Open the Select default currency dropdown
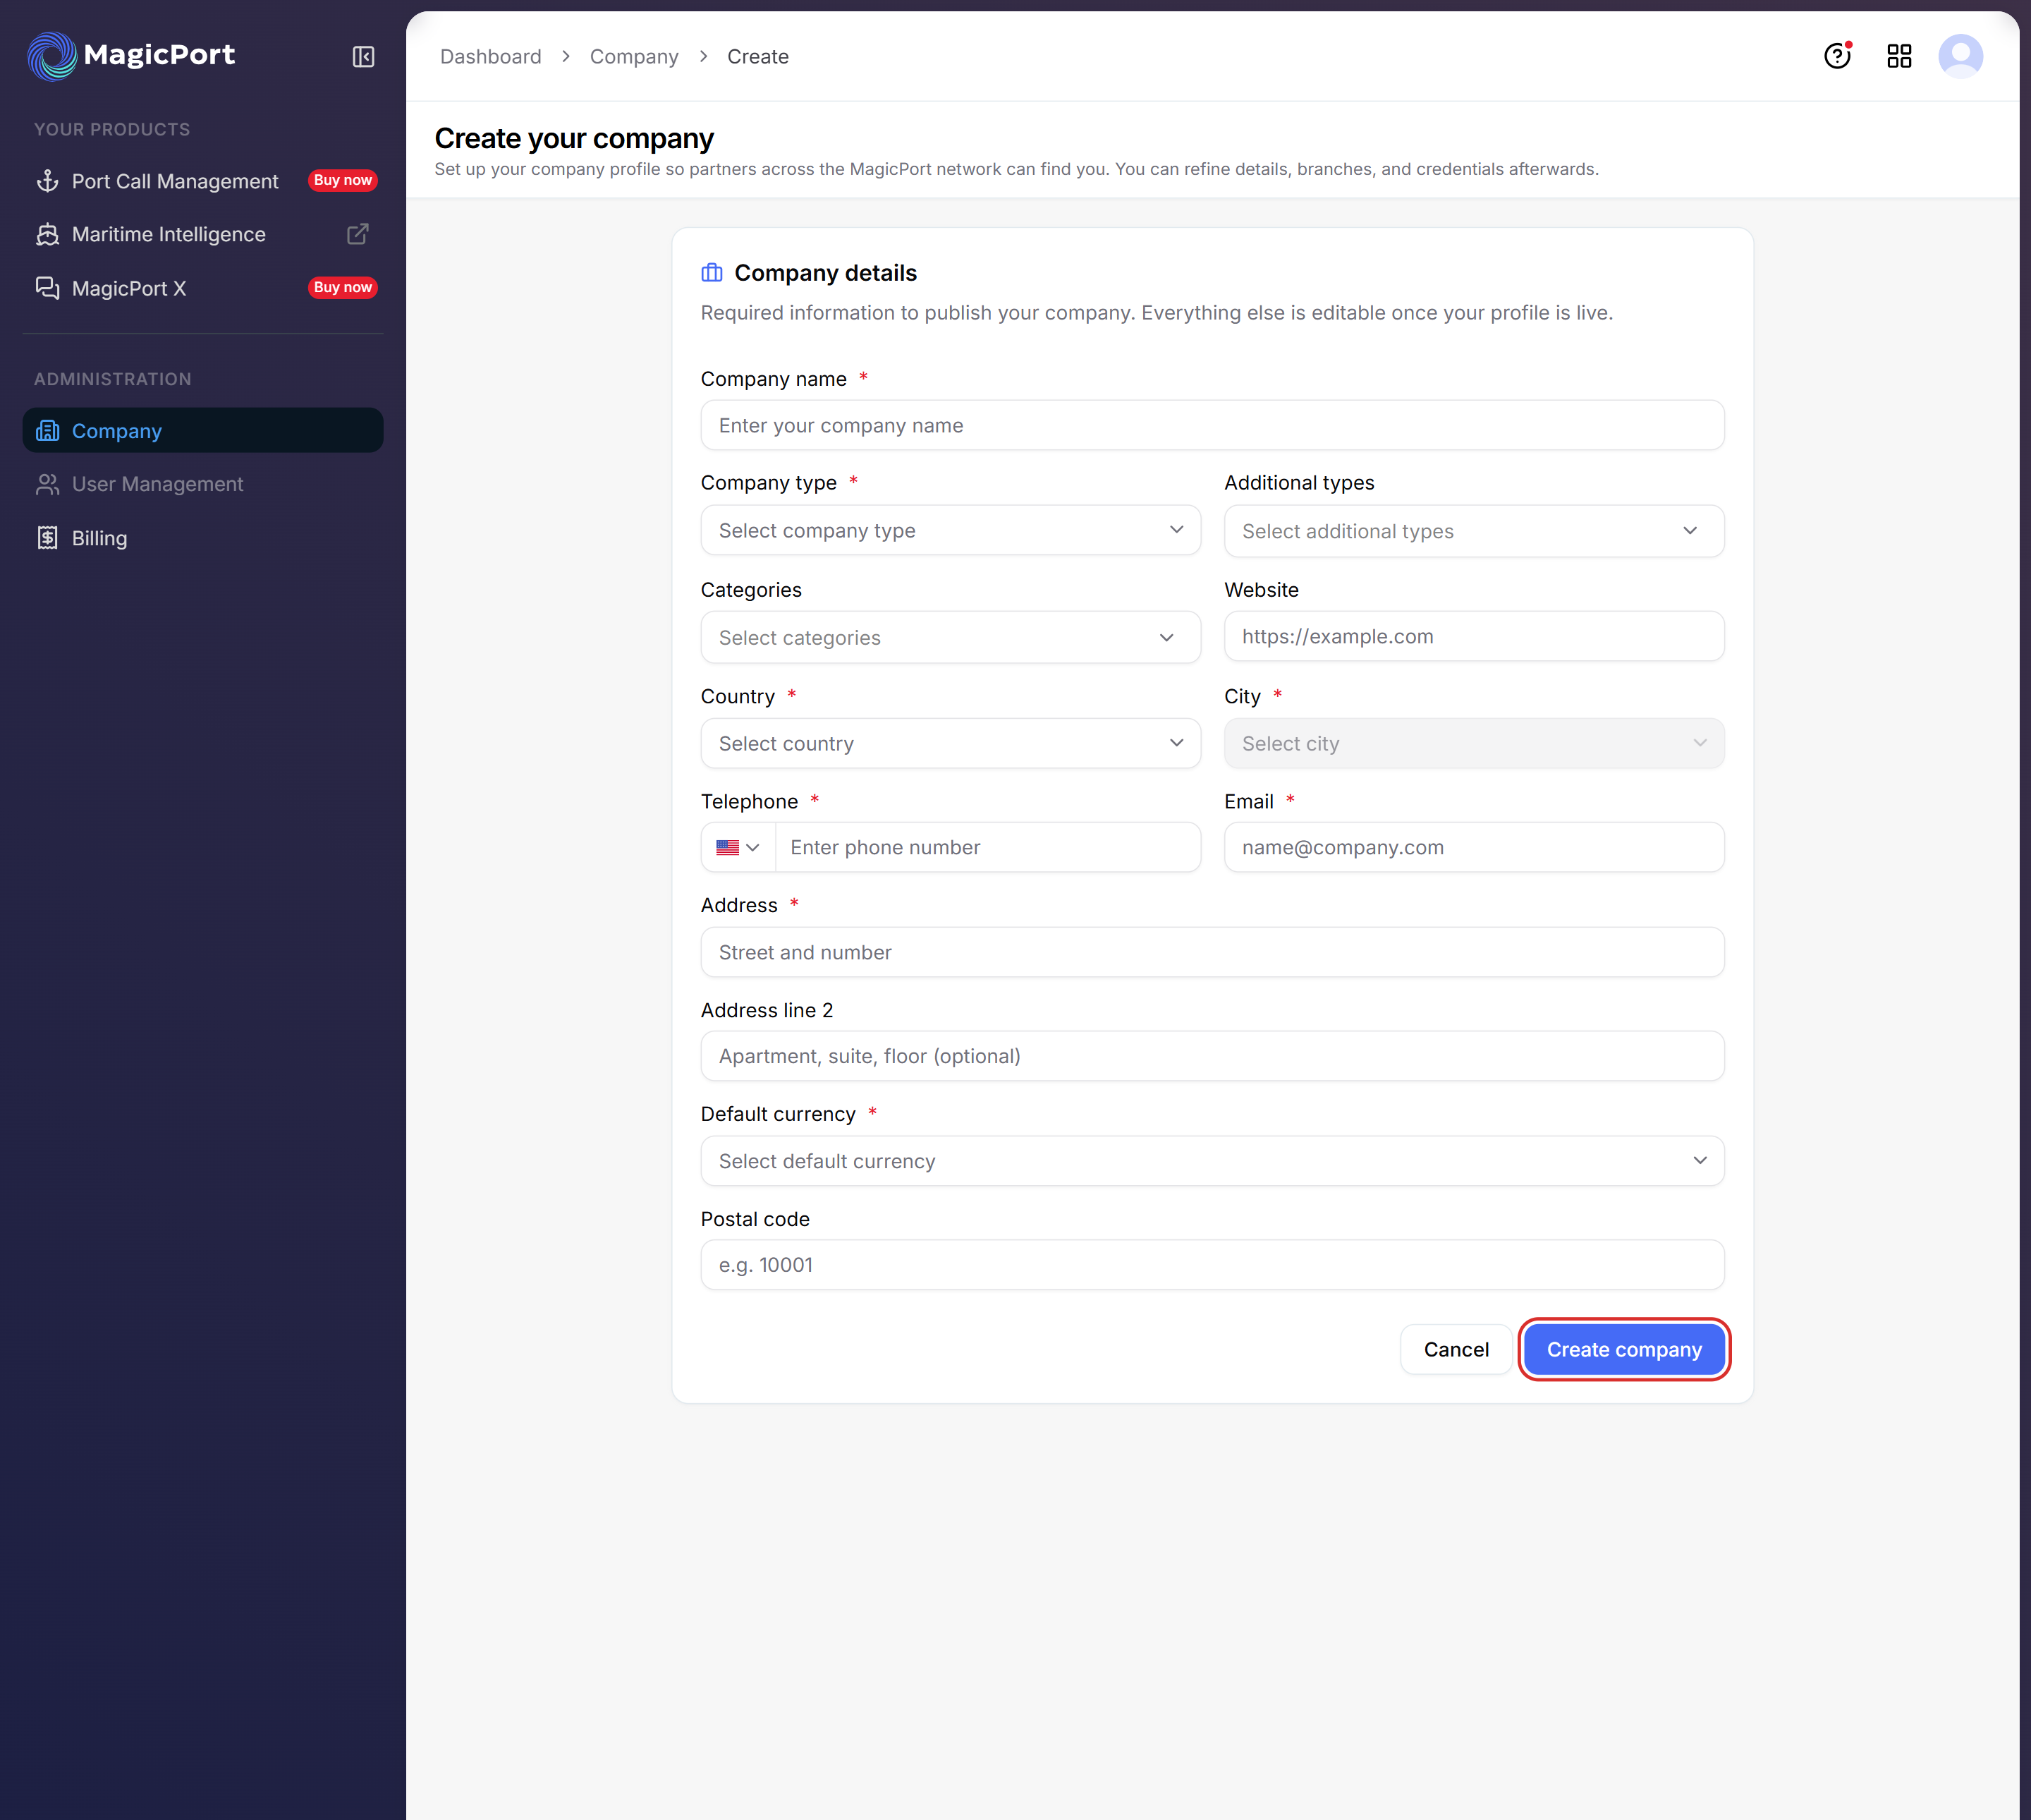This screenshot has width=2031, height=1820. [1212, 1161]
